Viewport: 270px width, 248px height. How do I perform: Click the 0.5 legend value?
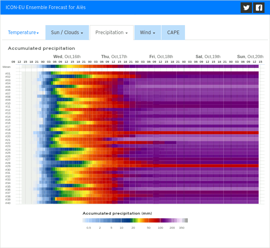(89, 228)
